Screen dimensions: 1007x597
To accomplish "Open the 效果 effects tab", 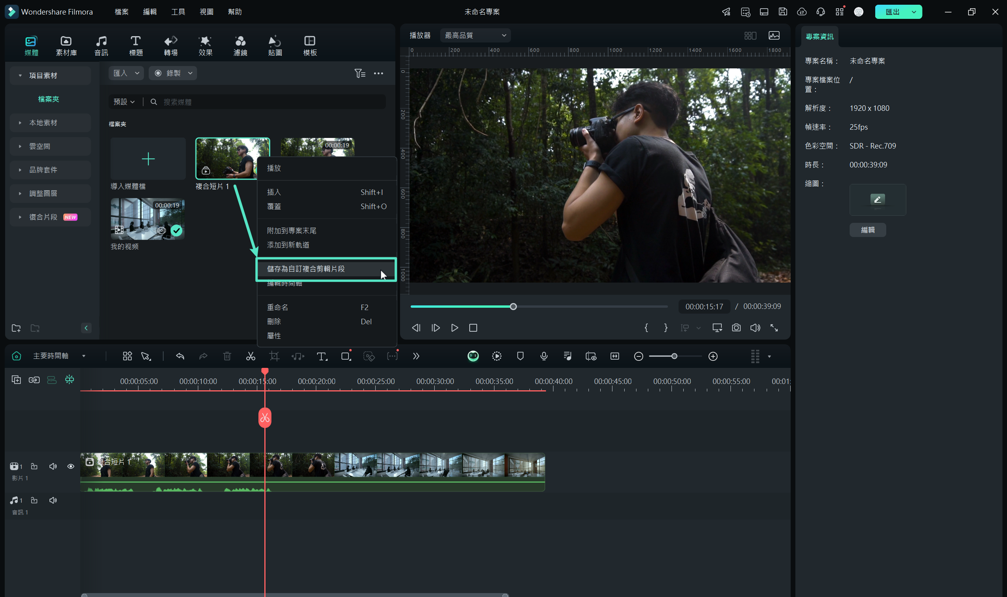I will [205, 46].
